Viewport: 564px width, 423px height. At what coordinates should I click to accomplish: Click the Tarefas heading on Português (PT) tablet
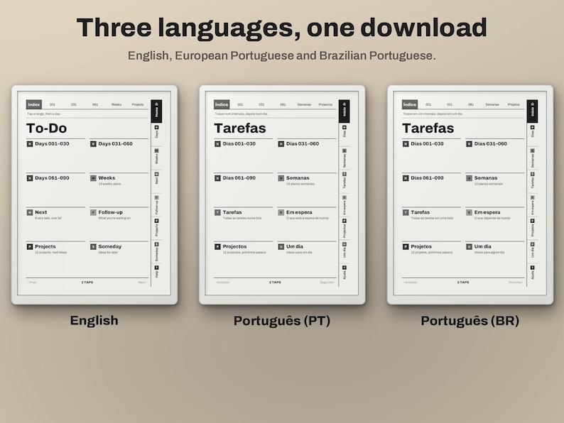point(240,128)
